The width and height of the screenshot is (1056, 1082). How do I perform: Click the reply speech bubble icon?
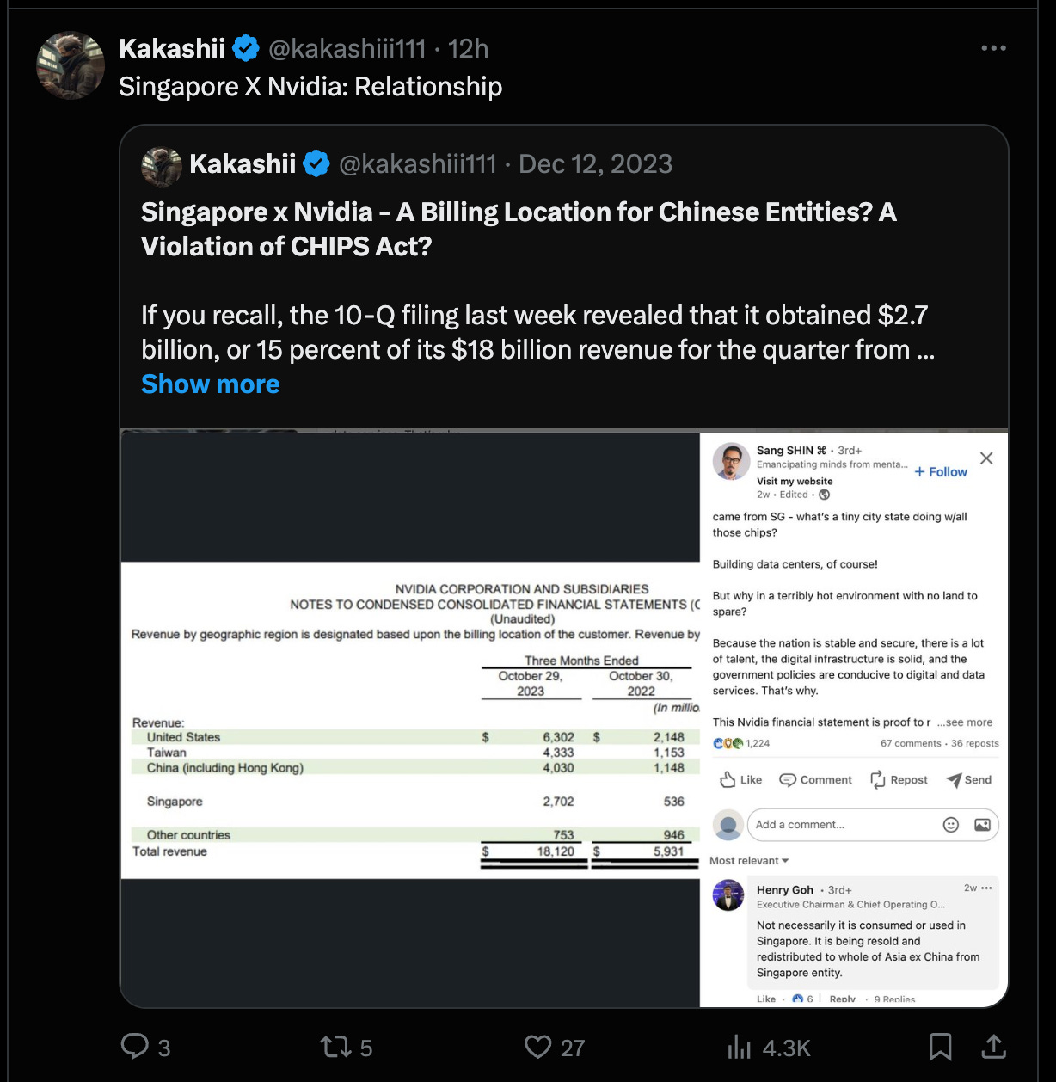[135, 1046]
